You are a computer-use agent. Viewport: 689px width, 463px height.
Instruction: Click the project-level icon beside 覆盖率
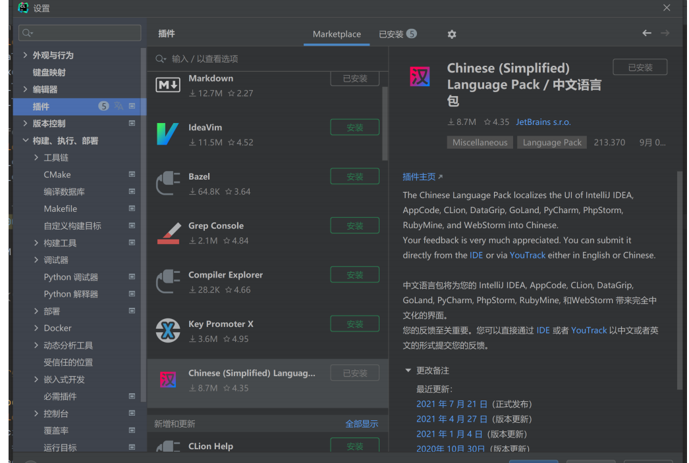tap(132, 430)
